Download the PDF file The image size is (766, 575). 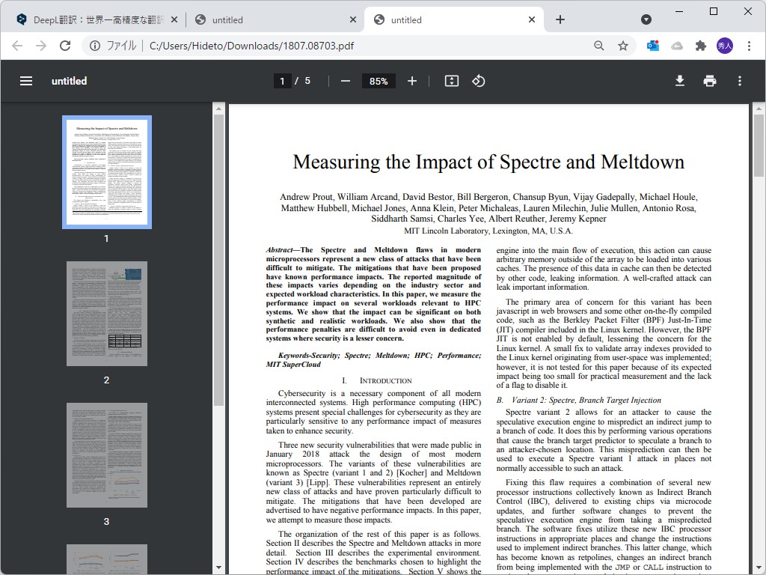(x=679, y=81)
